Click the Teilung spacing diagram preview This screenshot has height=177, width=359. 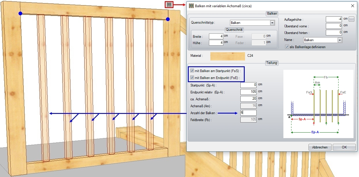(x=318, y=104)
